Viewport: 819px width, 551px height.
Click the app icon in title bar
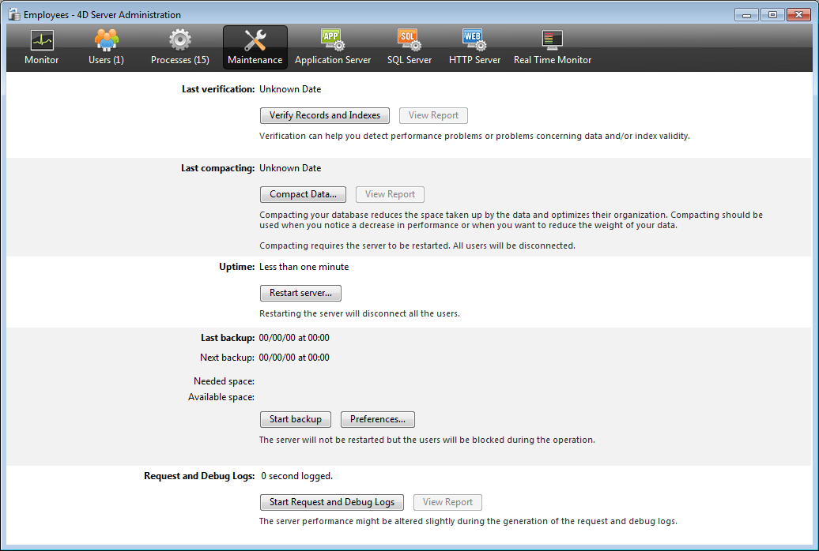pyautogui.click(x=13, y=14)
